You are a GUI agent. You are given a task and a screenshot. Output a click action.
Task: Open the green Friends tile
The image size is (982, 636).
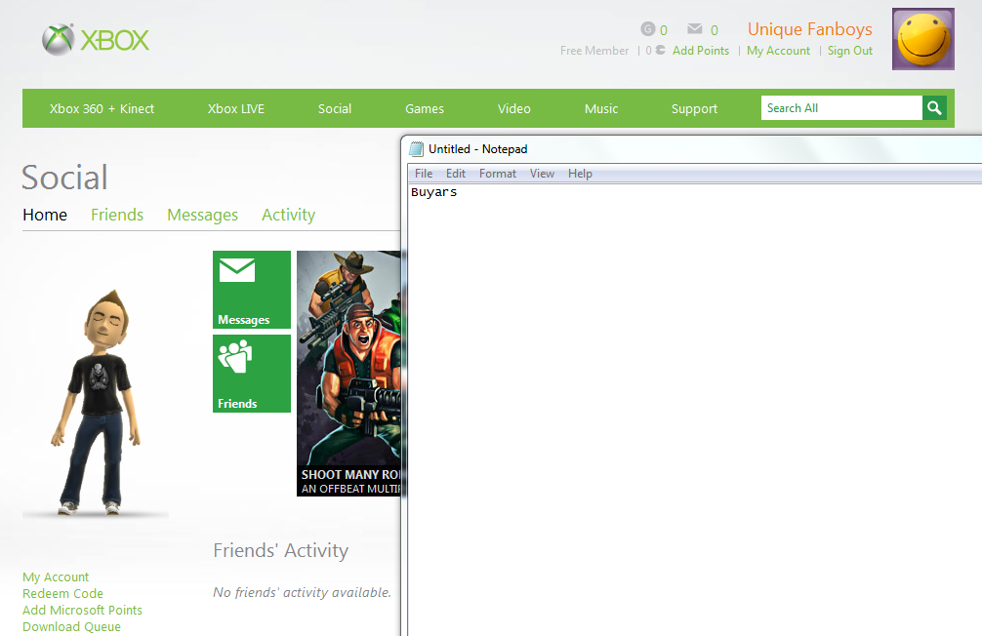(x=252, y=373)
